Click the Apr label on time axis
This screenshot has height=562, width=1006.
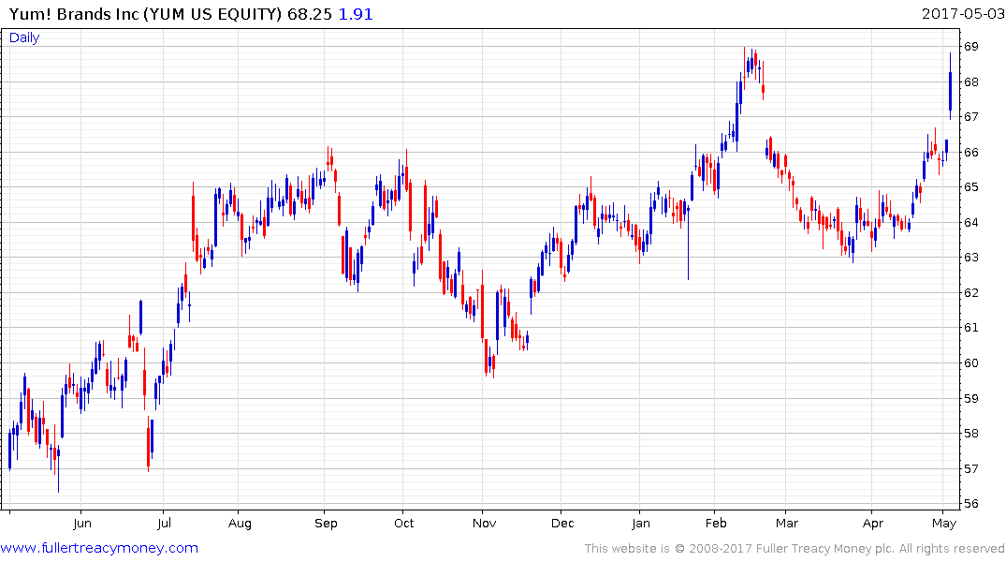tap(873, 524)
